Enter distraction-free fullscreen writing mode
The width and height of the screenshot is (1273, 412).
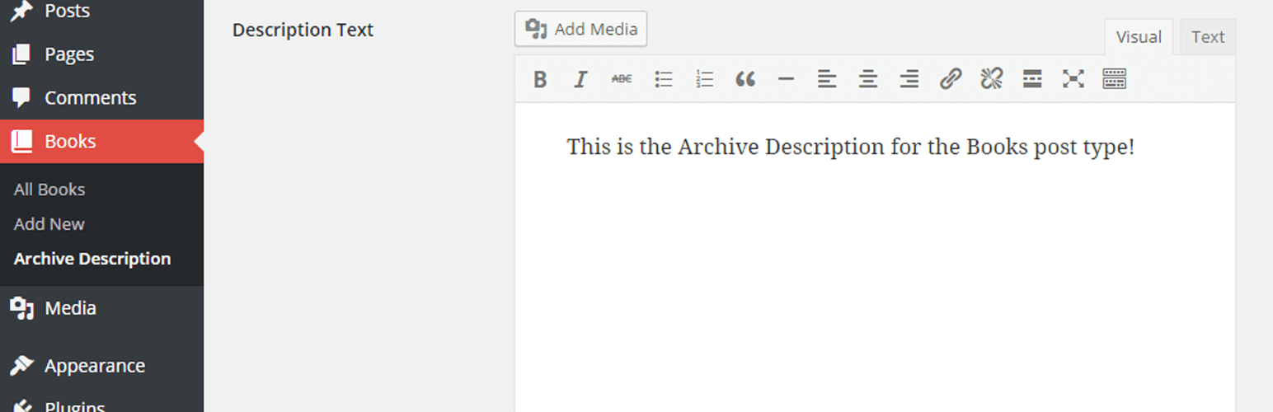point(1073,79)
